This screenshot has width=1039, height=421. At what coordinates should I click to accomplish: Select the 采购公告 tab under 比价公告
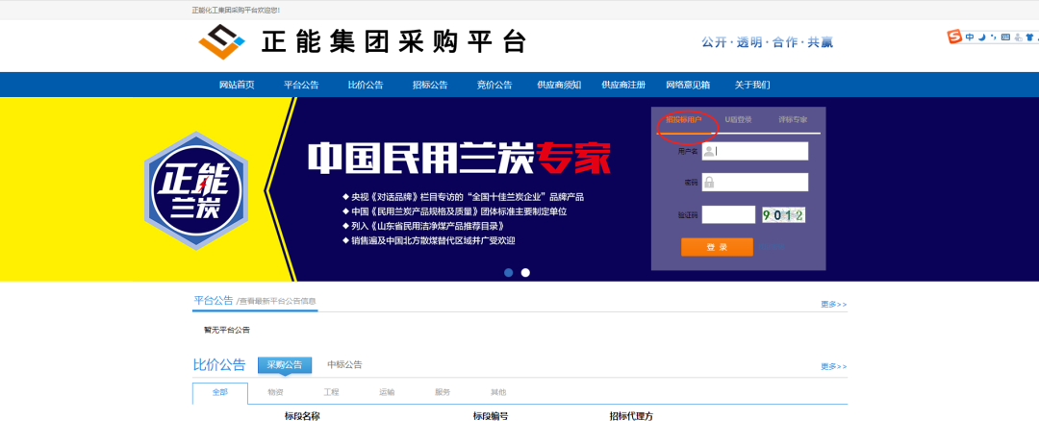284,364
